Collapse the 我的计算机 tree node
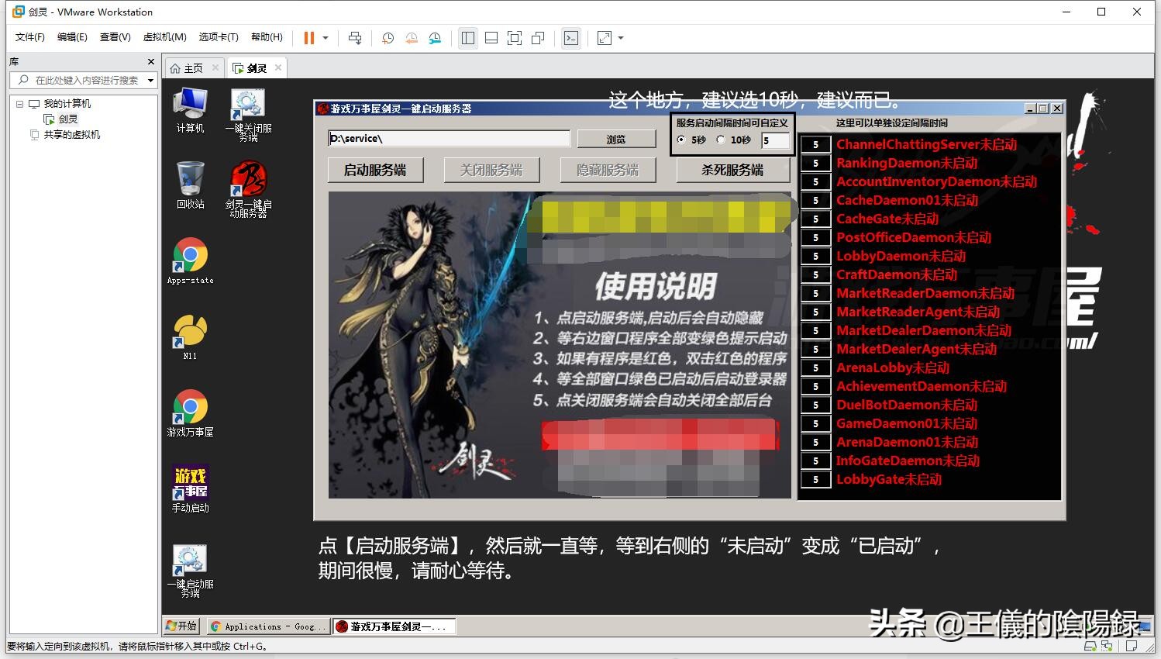This screenshot has width=1161, height=659. (x=19, y=103)
